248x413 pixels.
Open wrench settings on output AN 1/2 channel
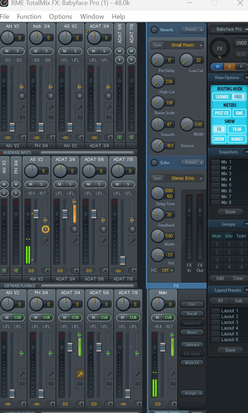pos(22,374)
